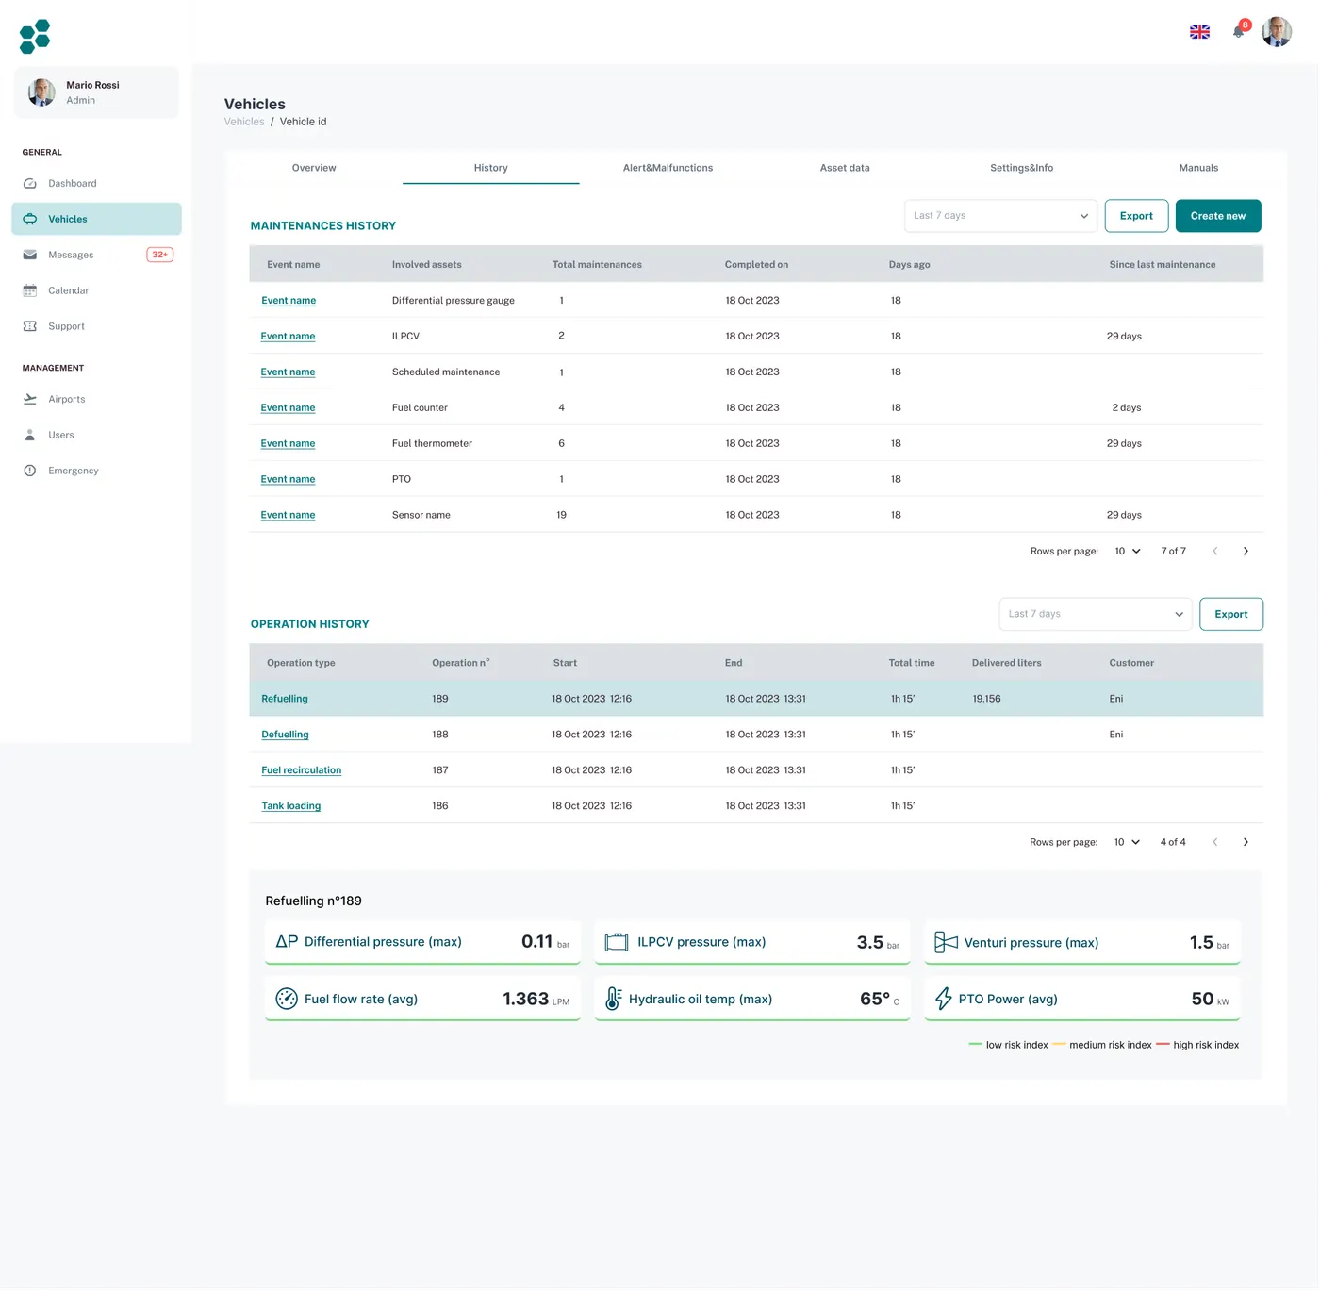Click the Messages envelope icon

click(x=30, y=255)
